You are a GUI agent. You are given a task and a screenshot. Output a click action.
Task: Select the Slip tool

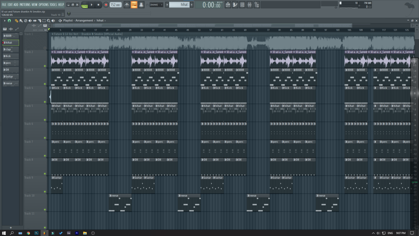(x=35, y=20)
